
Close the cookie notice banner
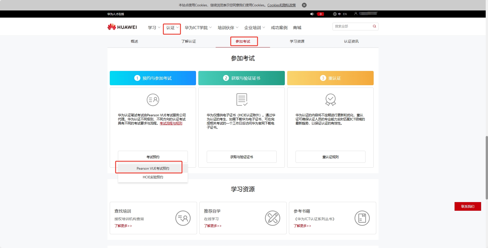tap(304, 5)
